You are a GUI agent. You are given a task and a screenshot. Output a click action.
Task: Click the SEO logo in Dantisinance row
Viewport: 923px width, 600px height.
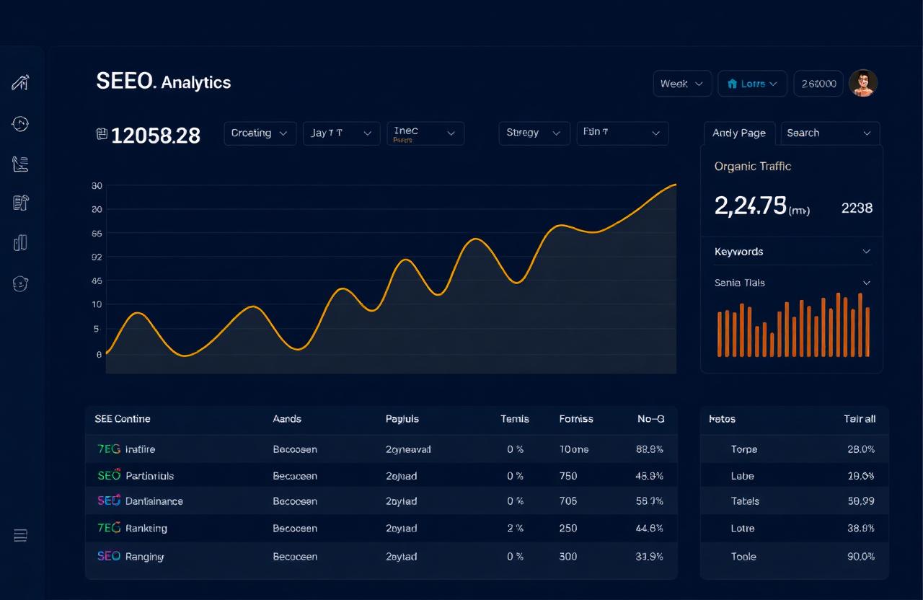(x=109, y=500)
